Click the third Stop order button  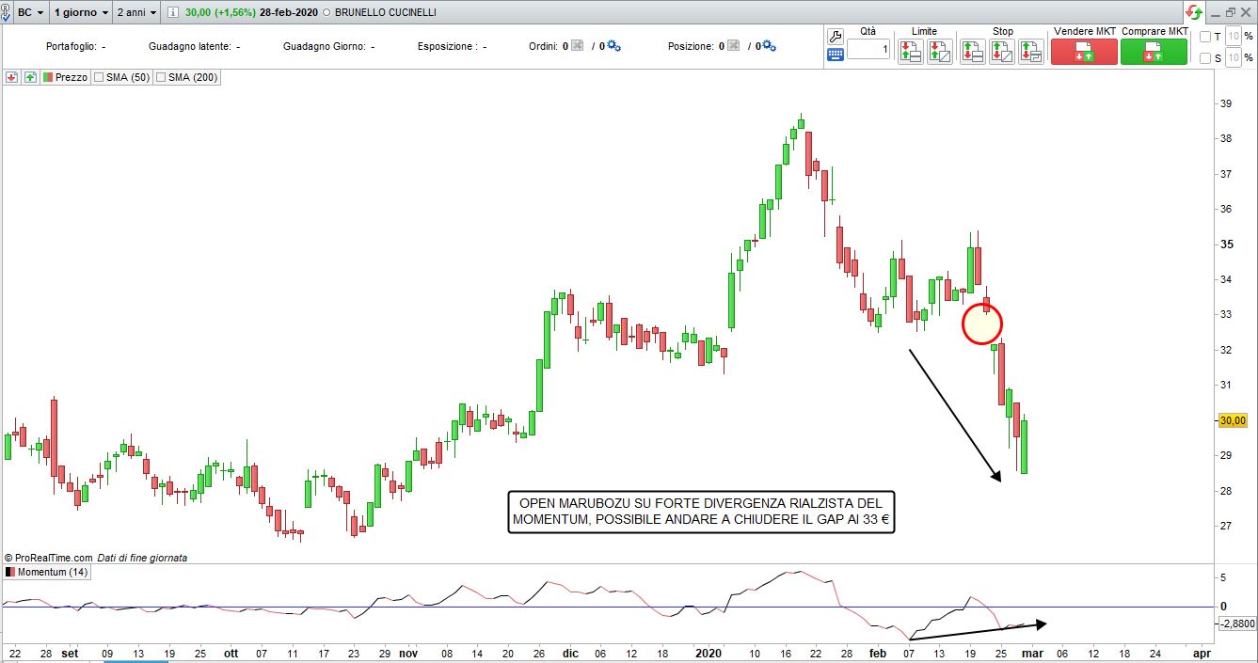[1031, 52]
